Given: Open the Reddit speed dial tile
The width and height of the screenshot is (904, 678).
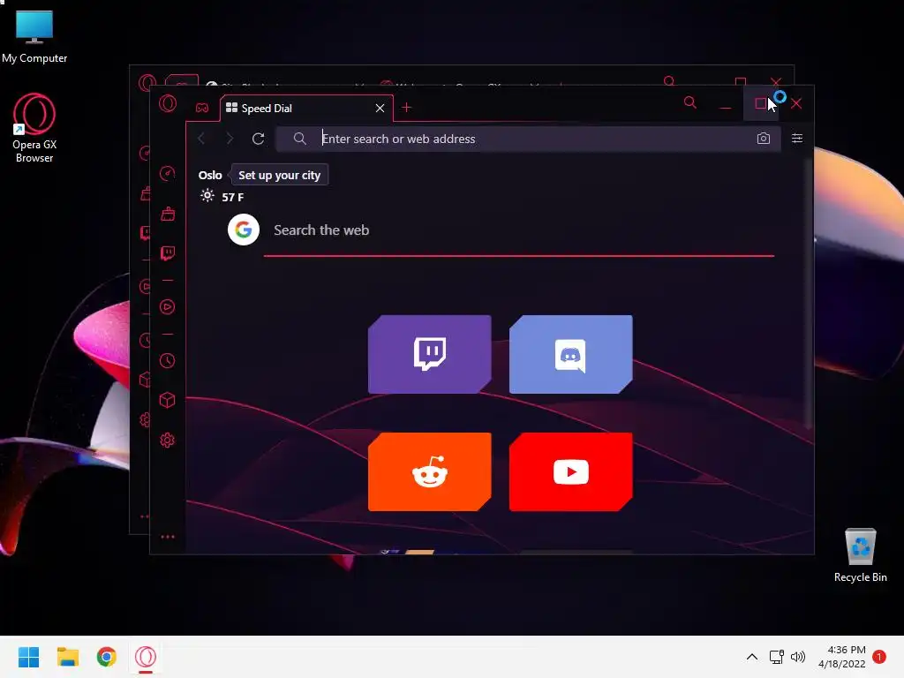Looking at the screenshot, I should (x=430, y=471).
